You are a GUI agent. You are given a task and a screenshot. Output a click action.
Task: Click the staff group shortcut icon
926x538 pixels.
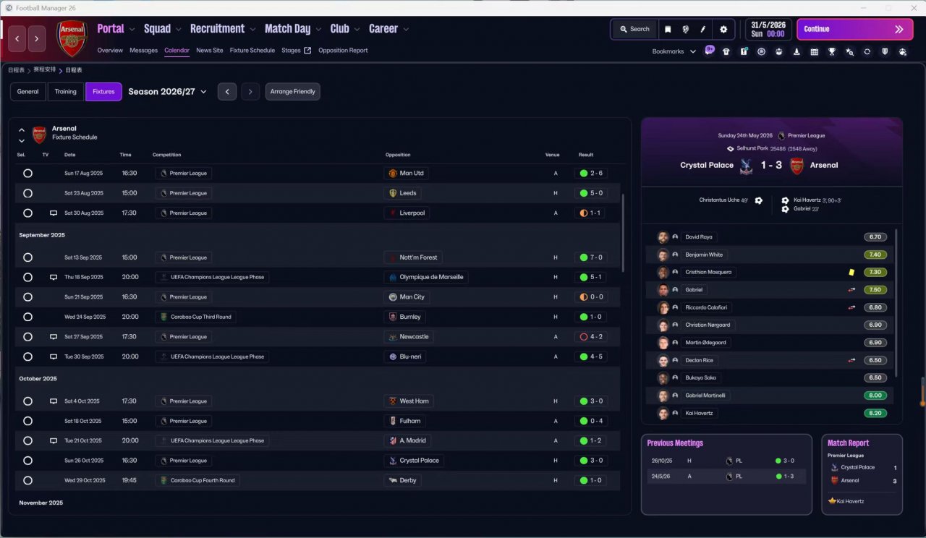[902, 51]
